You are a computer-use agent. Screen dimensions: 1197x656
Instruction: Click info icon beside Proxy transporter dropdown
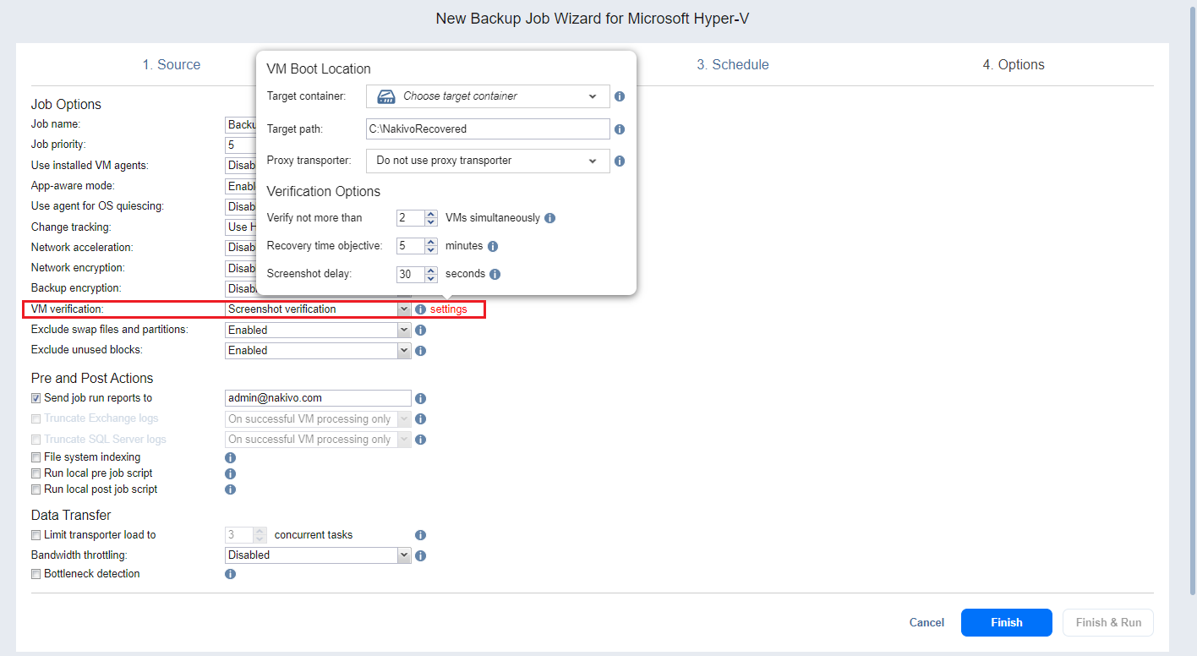(620, 161)
